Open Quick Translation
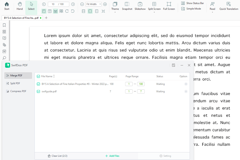Viewport: 240px width, 160px height. coord(229,6)
